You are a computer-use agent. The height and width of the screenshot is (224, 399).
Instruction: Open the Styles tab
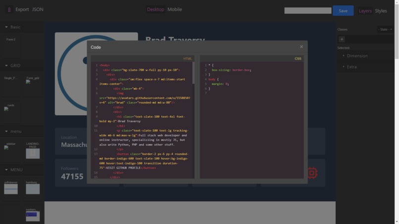[381, 11]
